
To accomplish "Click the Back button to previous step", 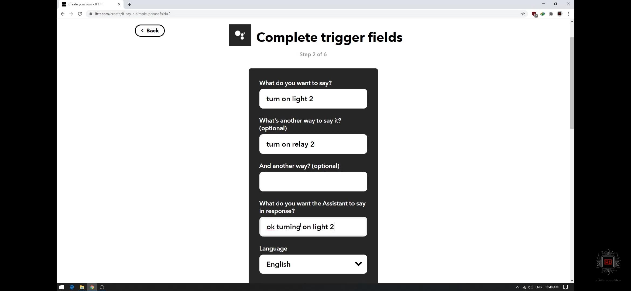I will pos(150,30).
